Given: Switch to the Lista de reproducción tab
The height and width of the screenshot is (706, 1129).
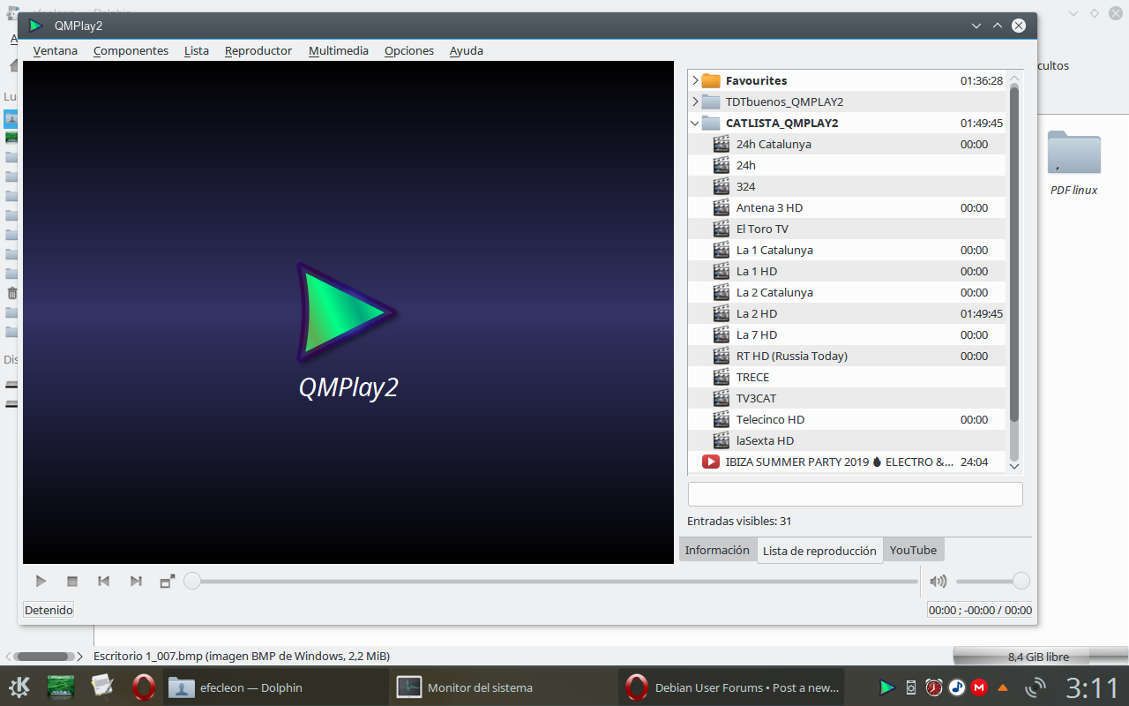Looking at the screenshot, I should [x=819, y=551].
